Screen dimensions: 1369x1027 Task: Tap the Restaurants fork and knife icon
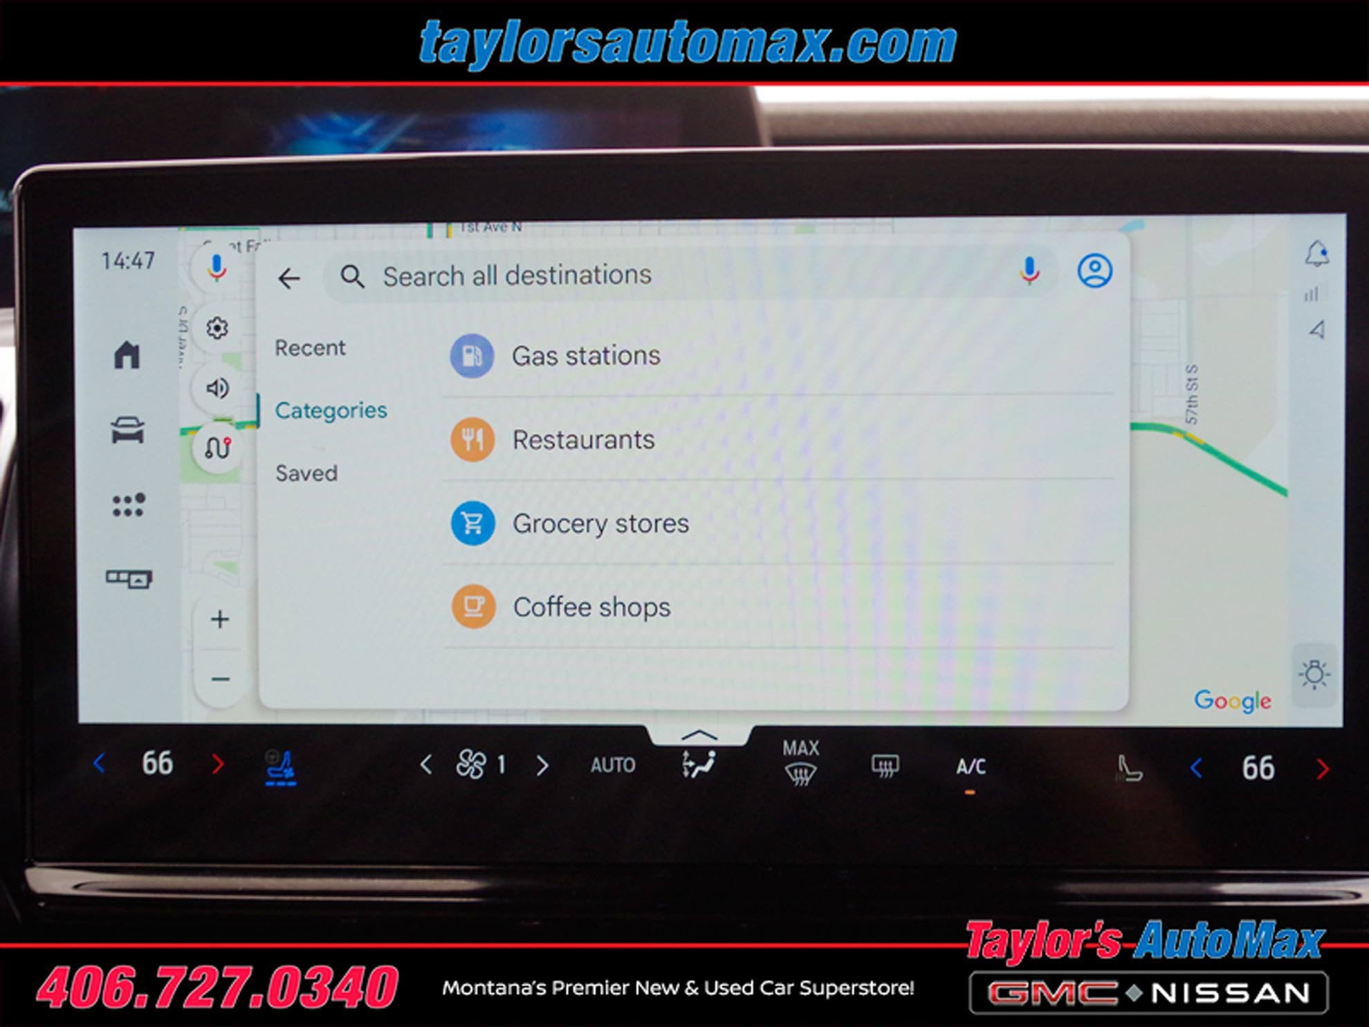473,439
